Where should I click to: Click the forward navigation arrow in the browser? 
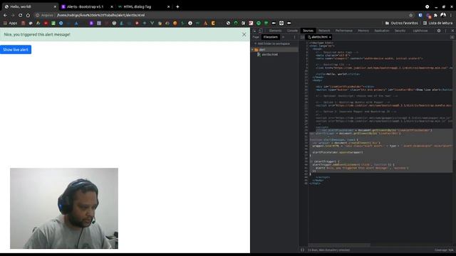(13, 15)
